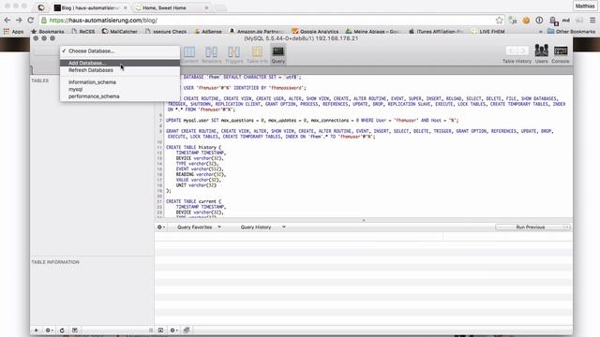Click the circled info extension icon

(539, 21)
